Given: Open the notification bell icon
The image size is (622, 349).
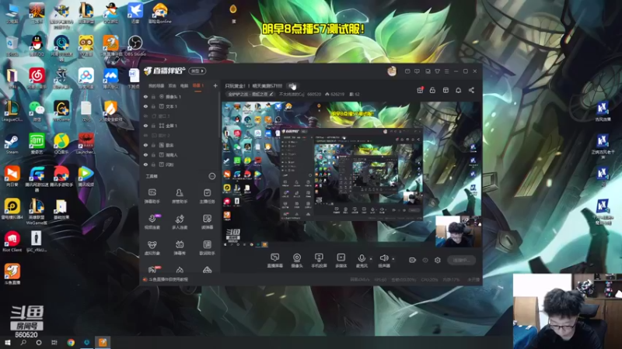Looking at the screenshot, I should 458,90.
